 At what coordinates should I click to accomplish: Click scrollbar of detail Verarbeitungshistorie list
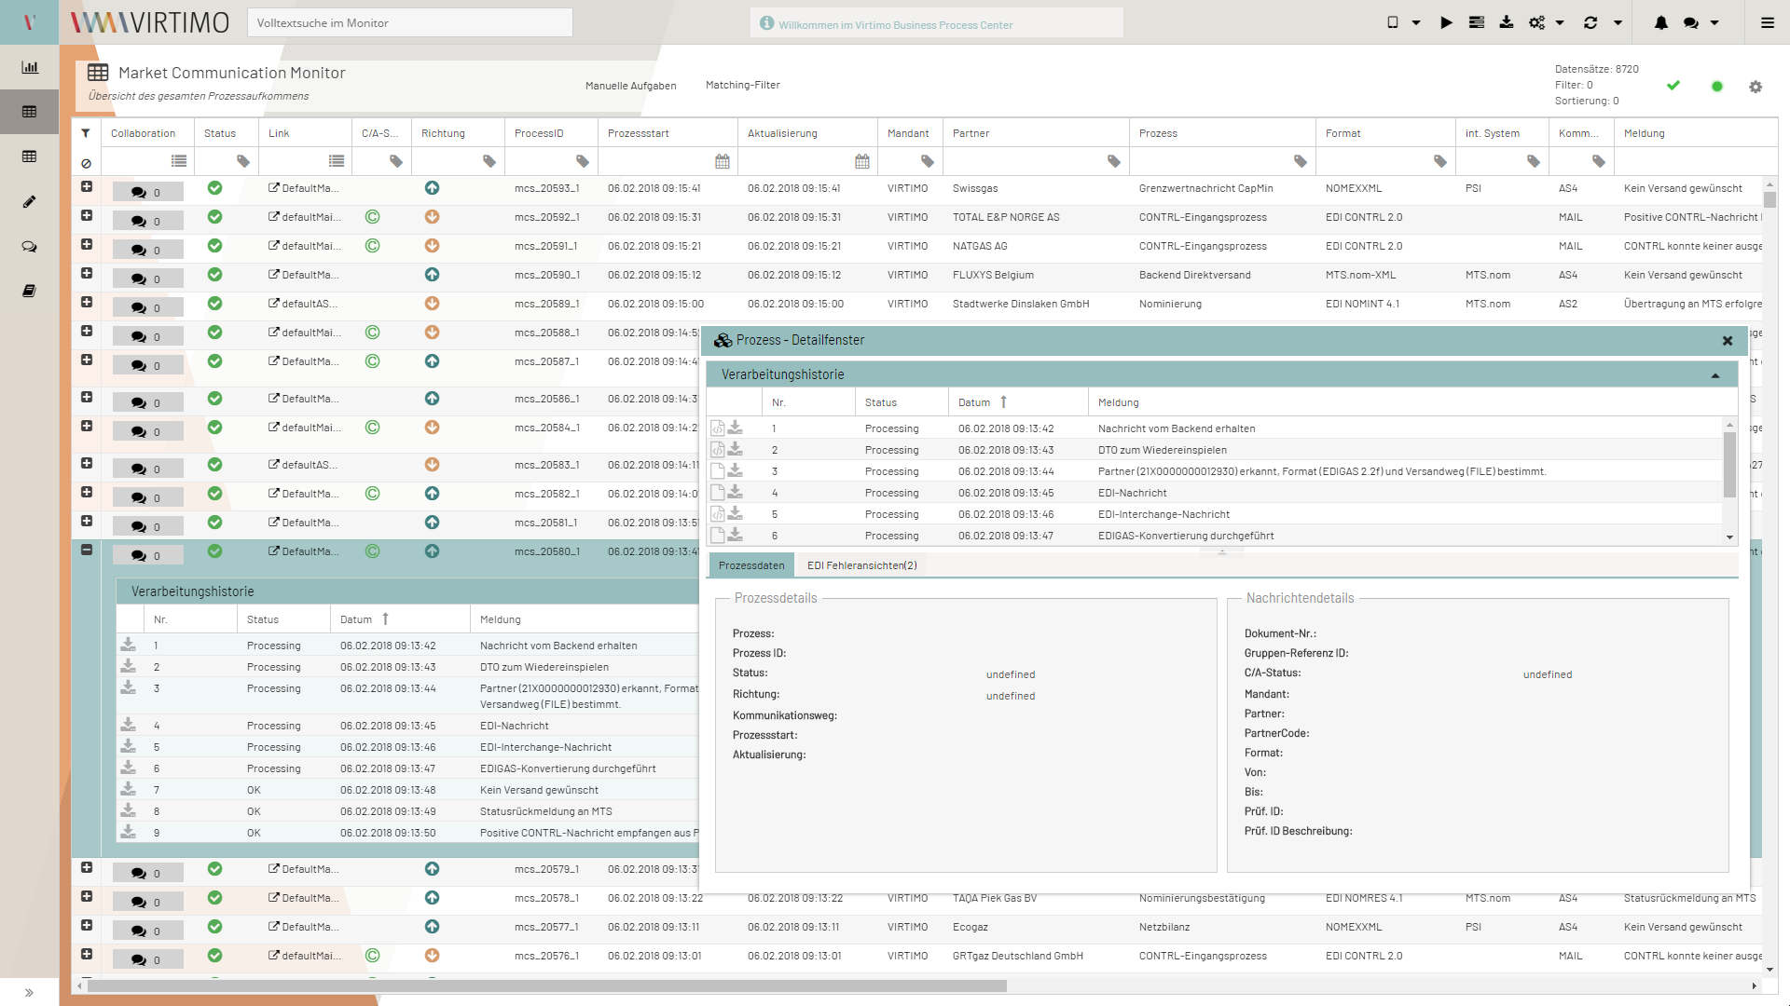(1729, 463)
